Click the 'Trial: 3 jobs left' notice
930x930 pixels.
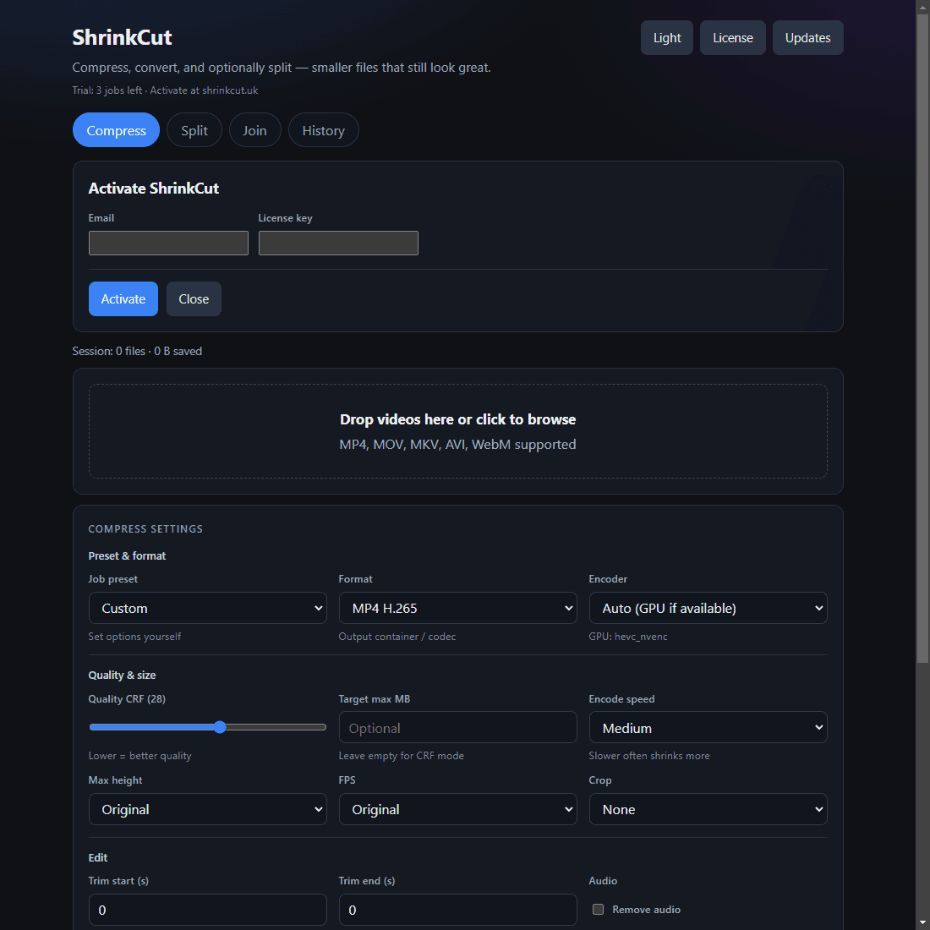[165, 90]
